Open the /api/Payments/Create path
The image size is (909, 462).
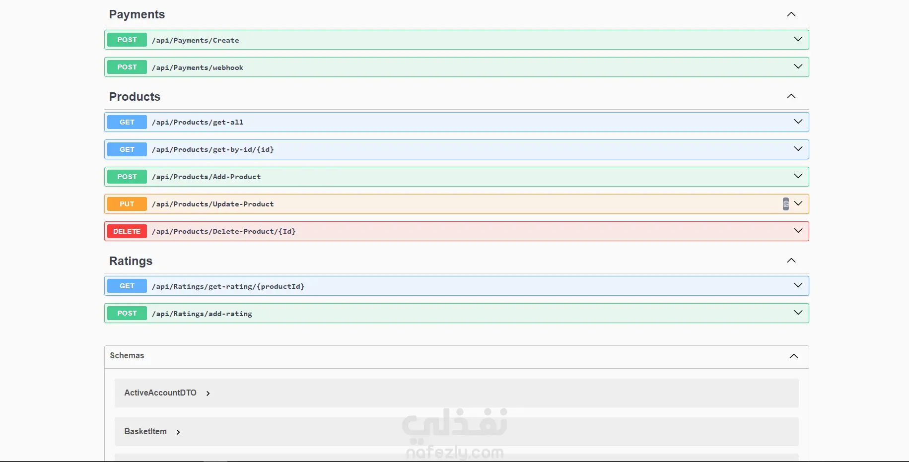coord(196,40)
